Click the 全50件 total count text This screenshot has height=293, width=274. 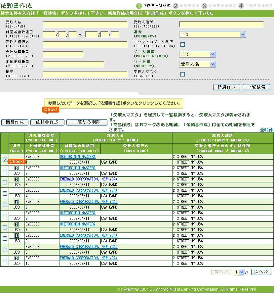point(266,130)
